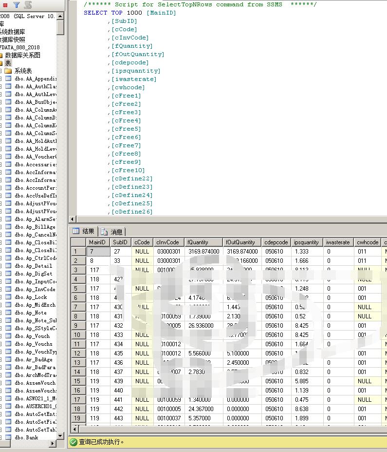Switch to the 结果 results tab
Viewport: 387px width, 452px height.
[x=84, y=231]
